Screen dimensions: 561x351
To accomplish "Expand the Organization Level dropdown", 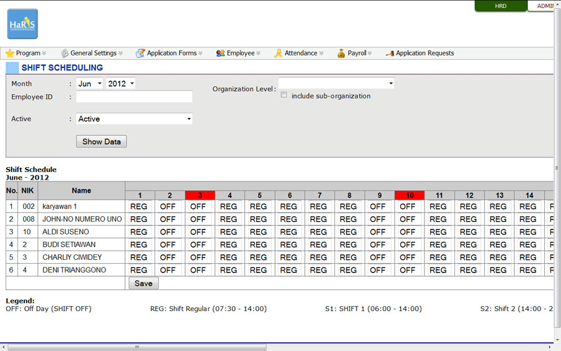I will [336, 84].
